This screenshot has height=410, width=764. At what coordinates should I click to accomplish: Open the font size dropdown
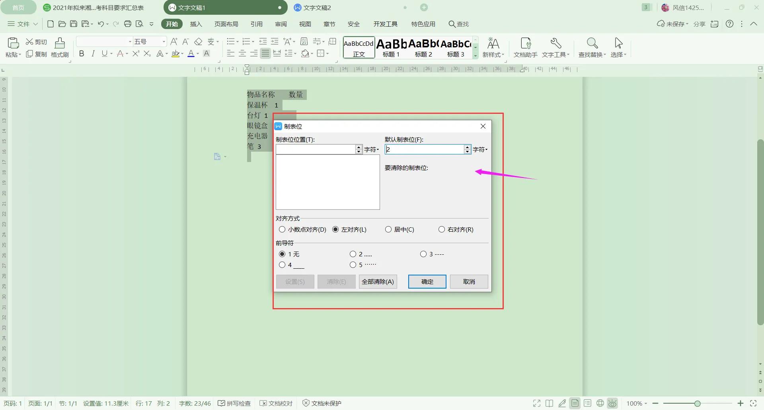pos(164,41)
